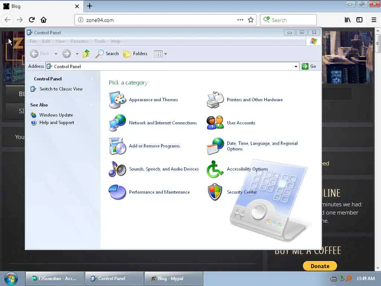Click the keyboard icon in the system tray

point(334,279)
